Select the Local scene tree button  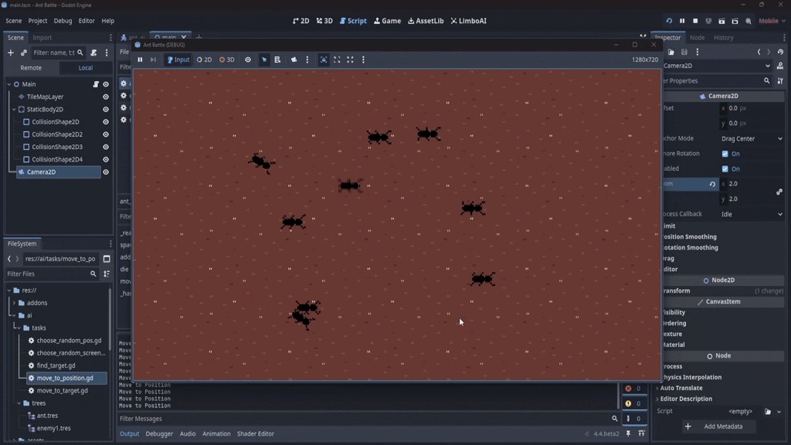click(85, 68)
